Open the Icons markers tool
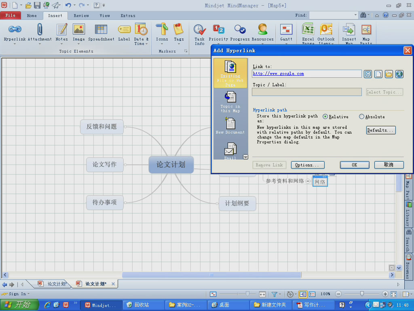 click(162, 29)
